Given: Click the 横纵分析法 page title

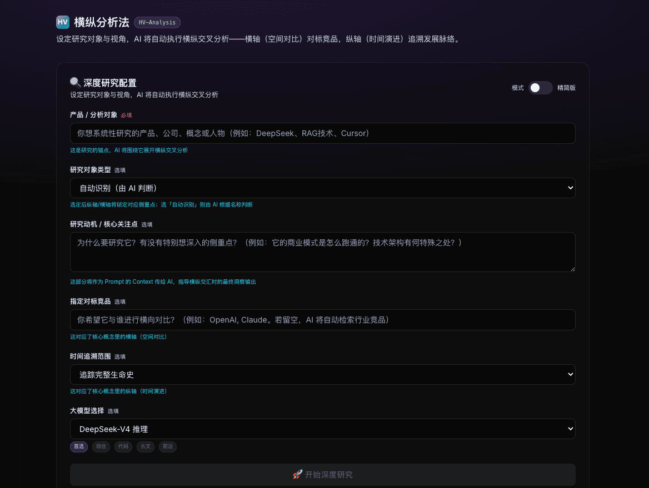Looking at the screenshot, I should [x=101, y=22].
